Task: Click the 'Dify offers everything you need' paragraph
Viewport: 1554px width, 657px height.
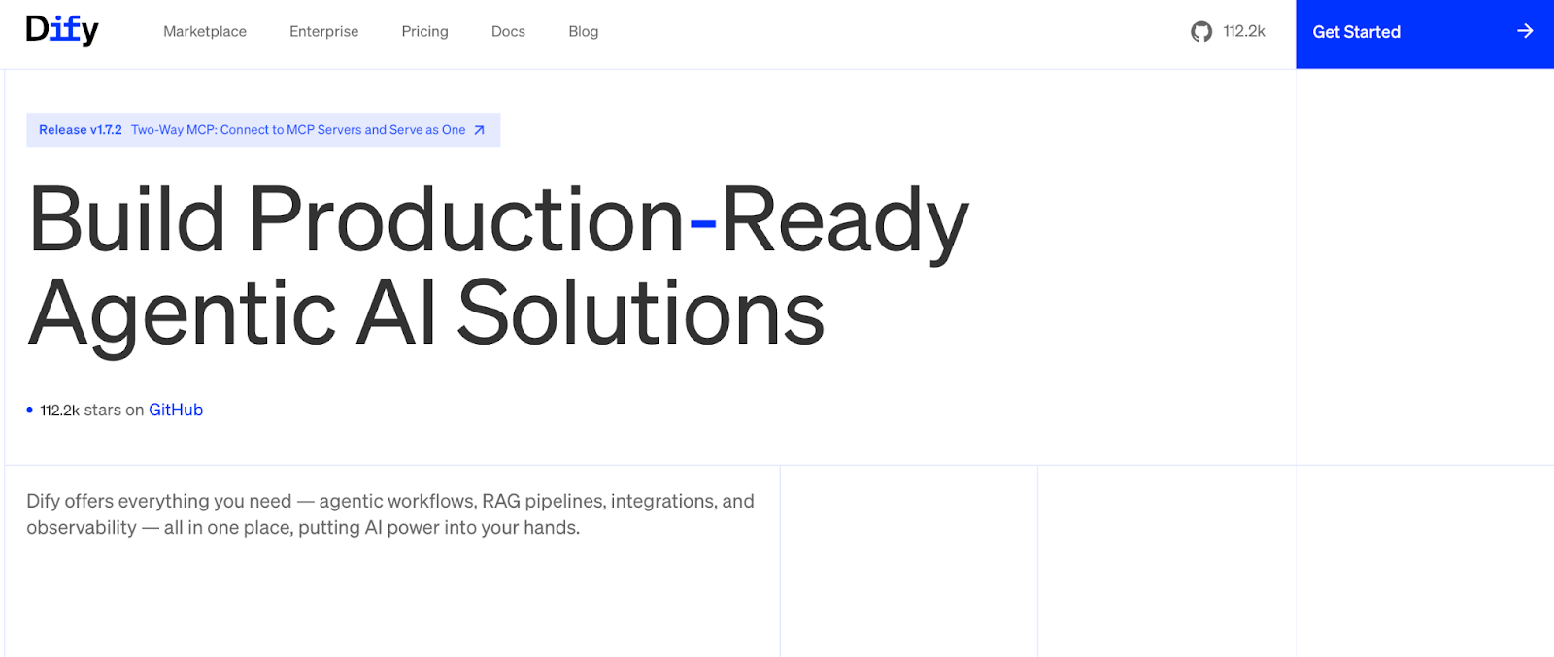Action: (389, 514)
